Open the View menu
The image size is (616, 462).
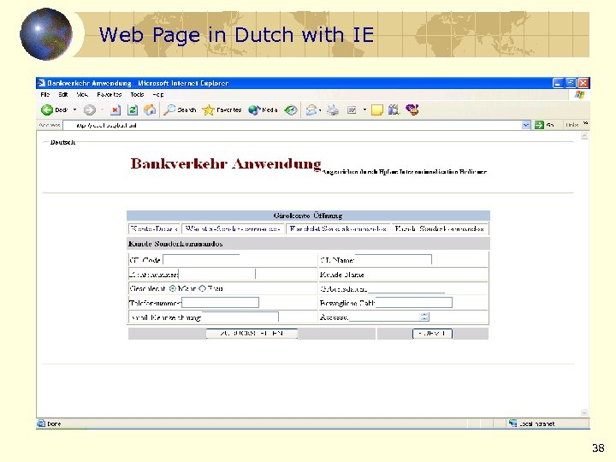[x=82, y=95]
